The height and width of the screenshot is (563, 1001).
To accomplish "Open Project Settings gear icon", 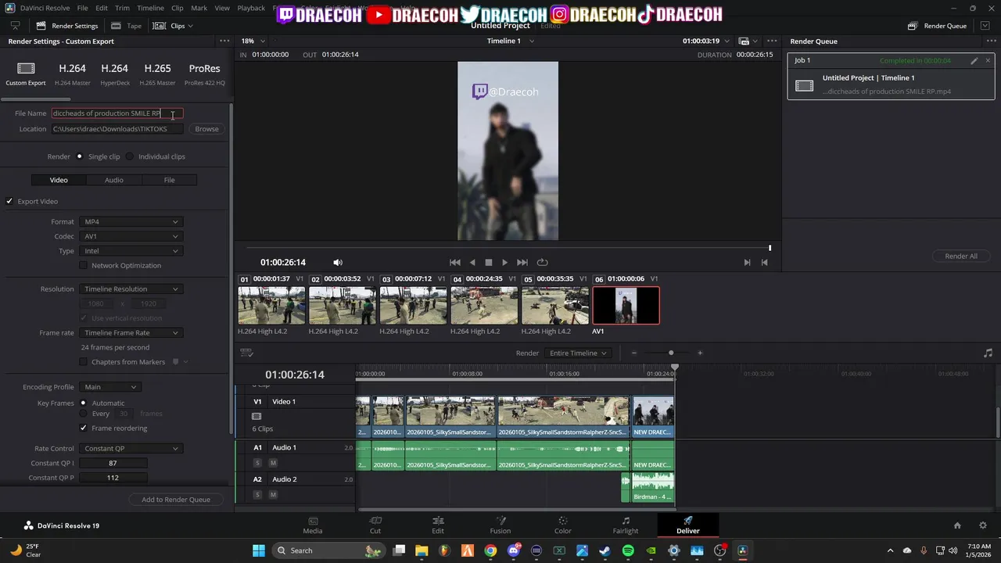I will click(983, 525).
